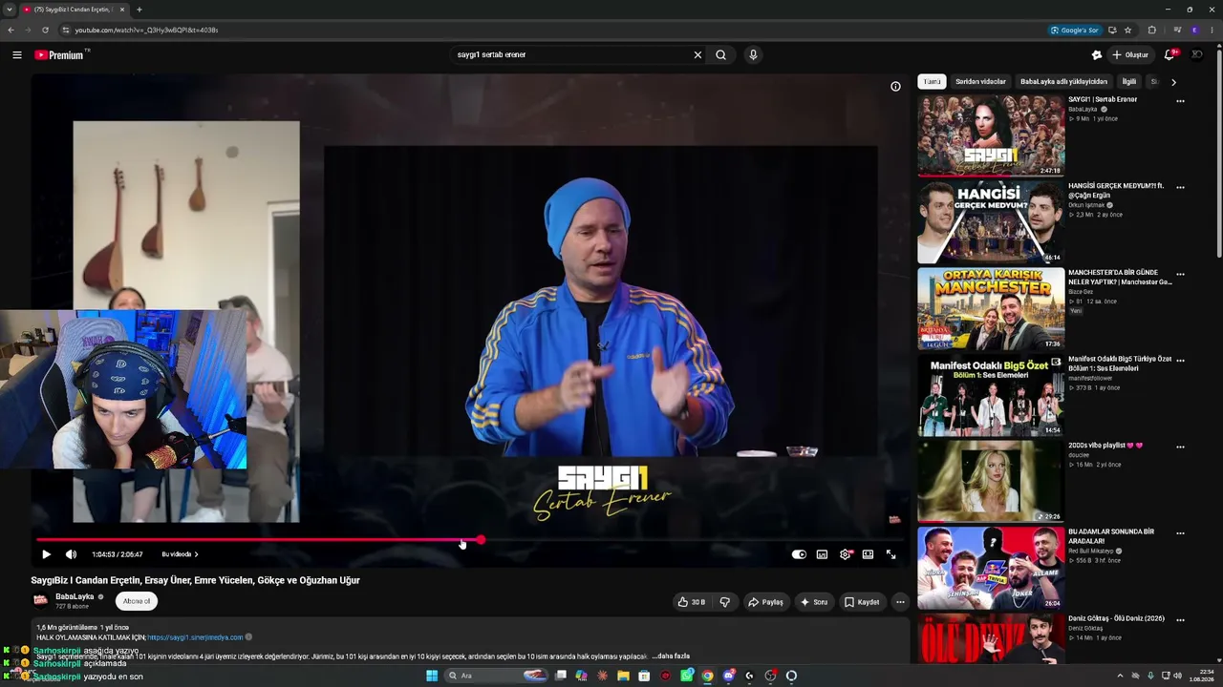Image resolution: width=1223 pixels, height=687 pixels.
Task: Switch to theater mode
Action: (868, 554)
